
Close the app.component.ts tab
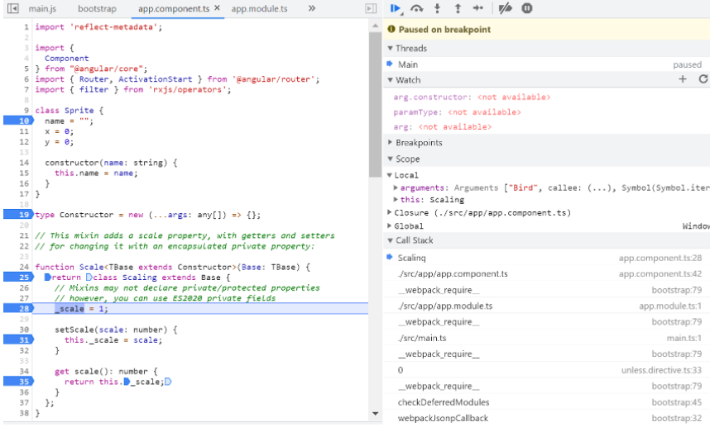[x=217, y=8]
